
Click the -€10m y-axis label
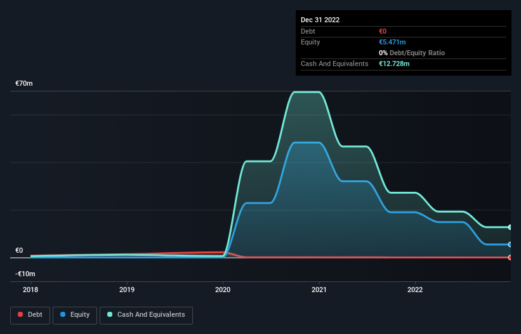point(25,274)
